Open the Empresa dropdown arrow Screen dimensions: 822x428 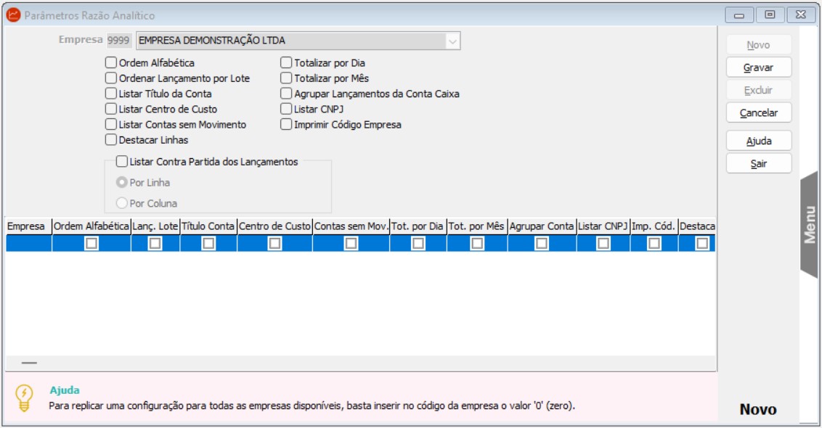click(x=452, y=41)
